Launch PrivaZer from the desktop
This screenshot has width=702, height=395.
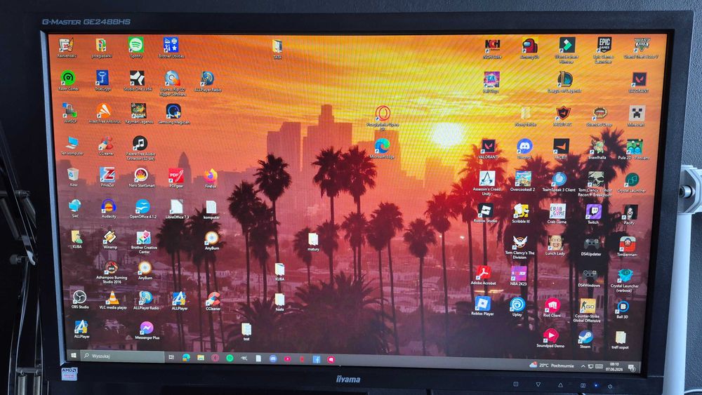click(107, 177)
